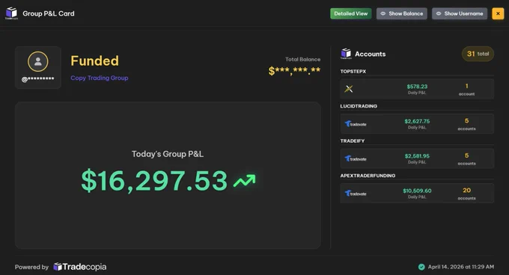Click the LUCIDTRADING 5 accounts count
This screenshot has height=275, width=509.
466,124
